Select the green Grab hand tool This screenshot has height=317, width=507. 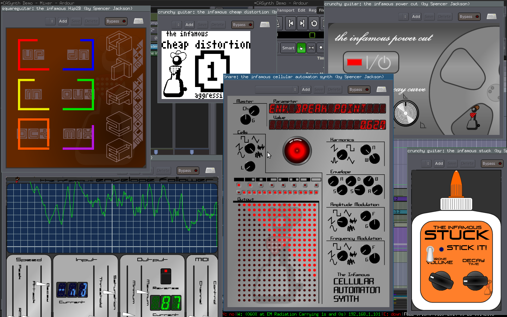[301, 48]
